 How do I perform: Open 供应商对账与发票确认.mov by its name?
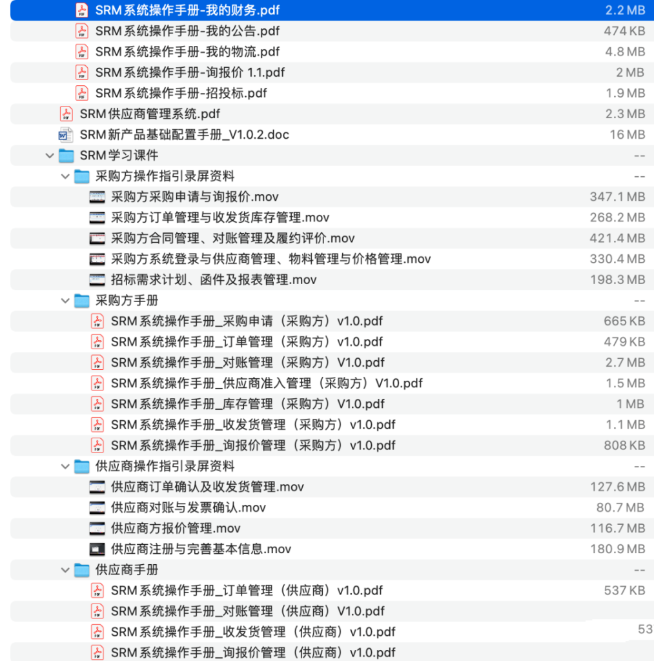[187, 507]
